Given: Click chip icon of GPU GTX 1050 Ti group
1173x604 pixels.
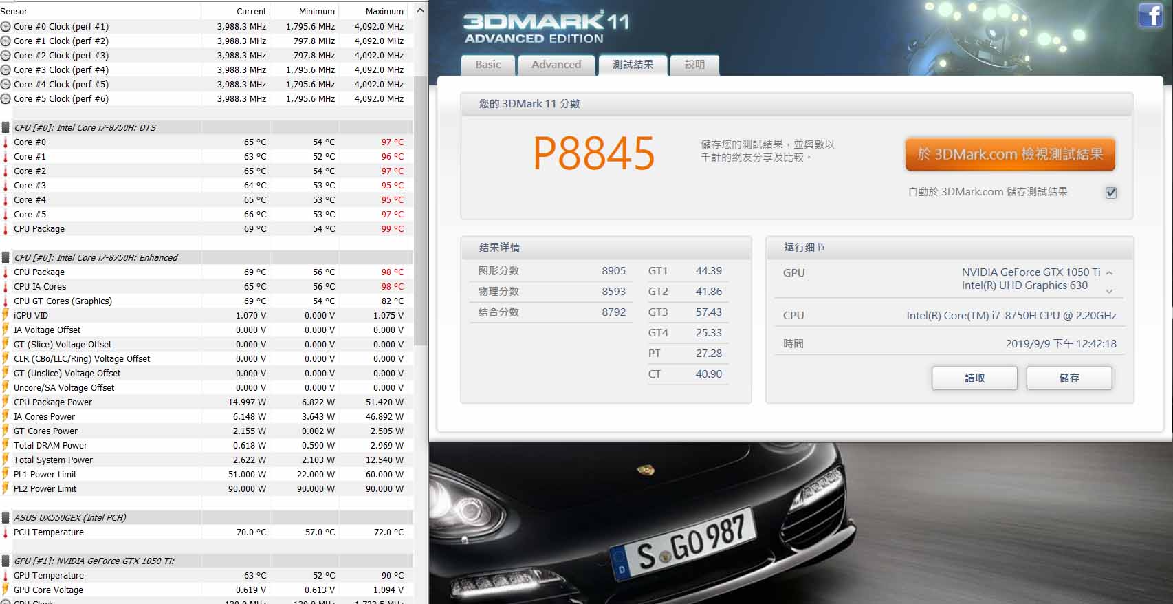Looking at the screenshot, I should [x=6, y=561].
